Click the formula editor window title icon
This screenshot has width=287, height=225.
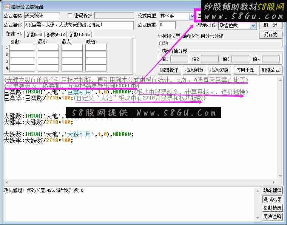(x=7, y=7)
